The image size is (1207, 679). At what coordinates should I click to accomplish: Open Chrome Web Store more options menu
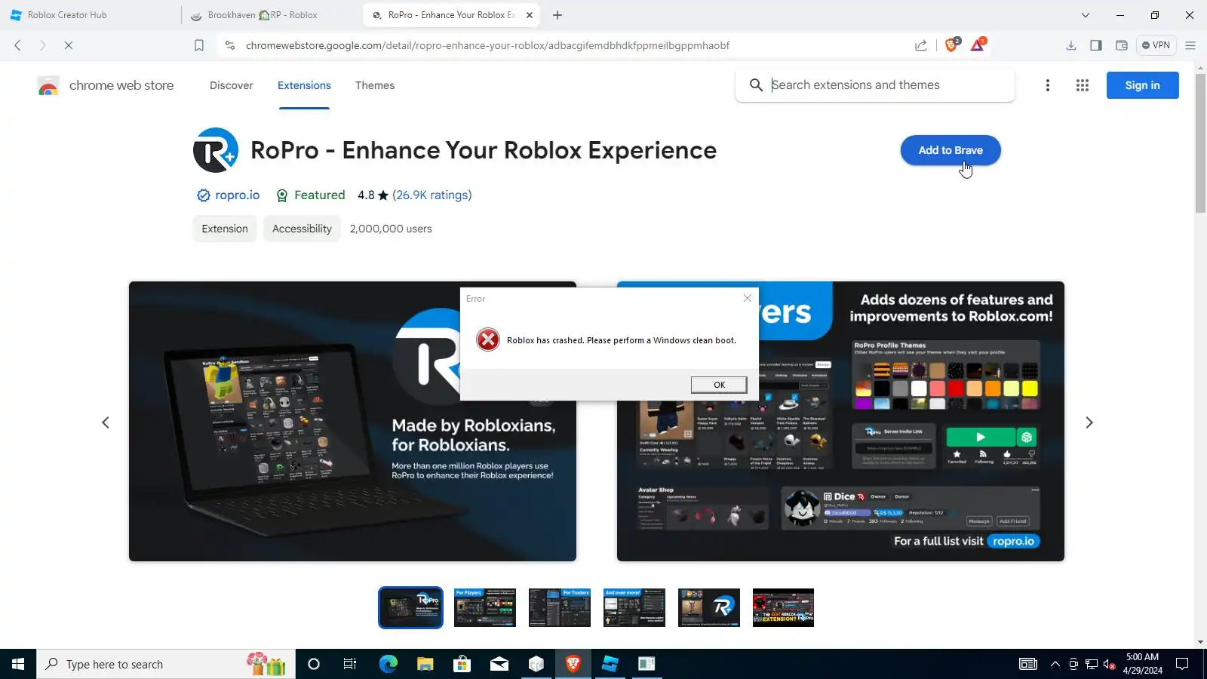1048,85
